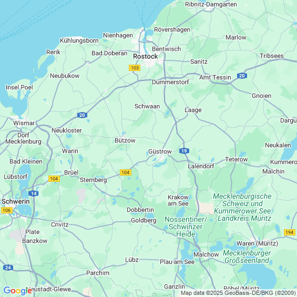Viewport: 297px width, 297px height.
Task: Click the 104 road shield east of Sternberg
Action: 126,172
